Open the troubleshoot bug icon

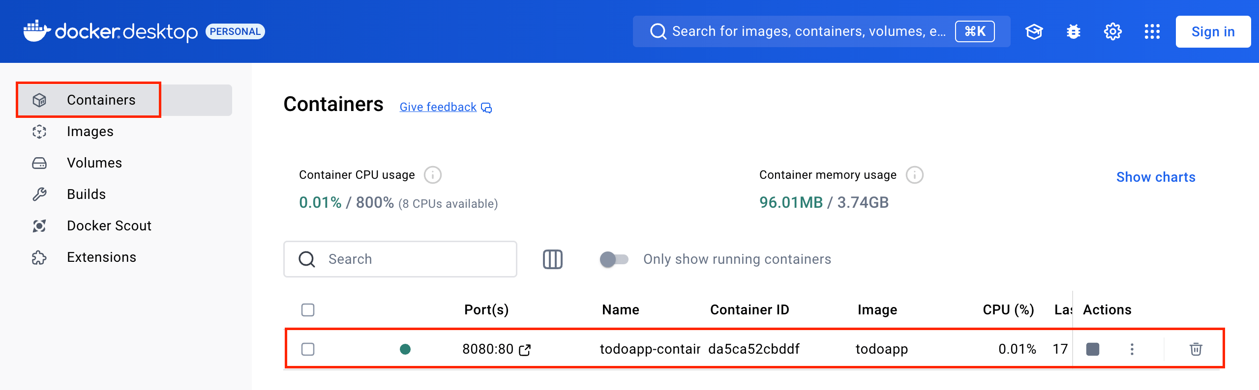[1073, 31]
